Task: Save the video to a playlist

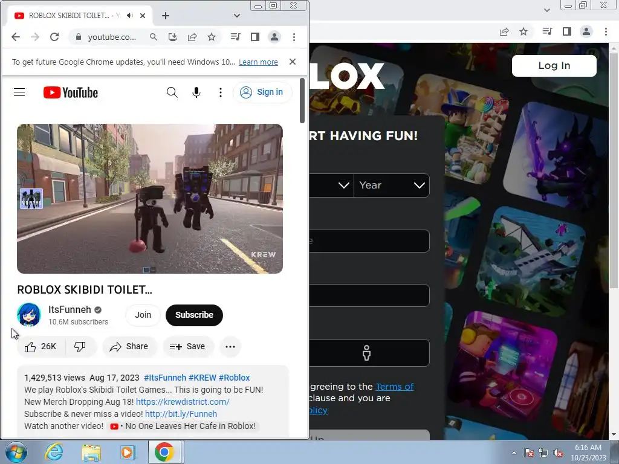Action: 188,346
